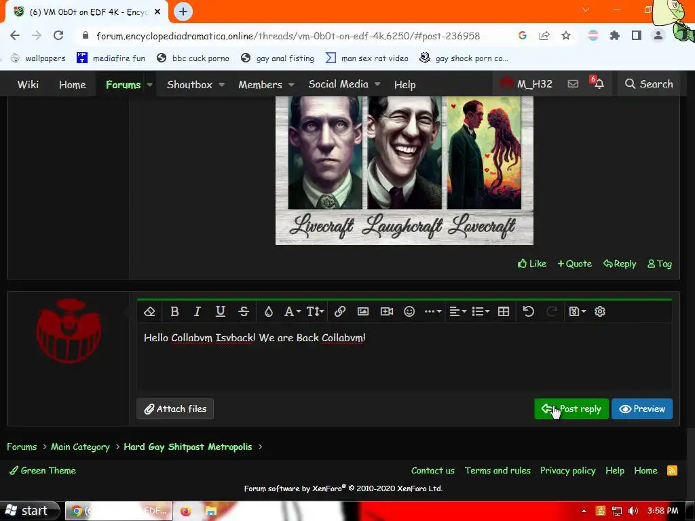The image size is (695, 521).
Task: Open the text color droplet picker
Action: 269,311
